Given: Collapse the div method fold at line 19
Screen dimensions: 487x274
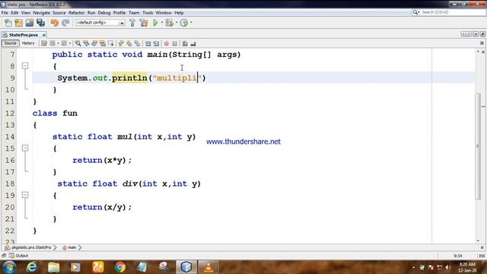Looking at the screenshot, I should (x=25, y=195).
